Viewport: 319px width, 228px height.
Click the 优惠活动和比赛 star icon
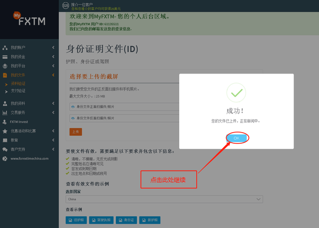[5, 131]
